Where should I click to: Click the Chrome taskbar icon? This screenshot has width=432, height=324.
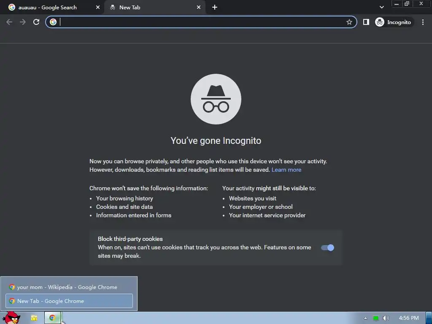tap(52, 318)
